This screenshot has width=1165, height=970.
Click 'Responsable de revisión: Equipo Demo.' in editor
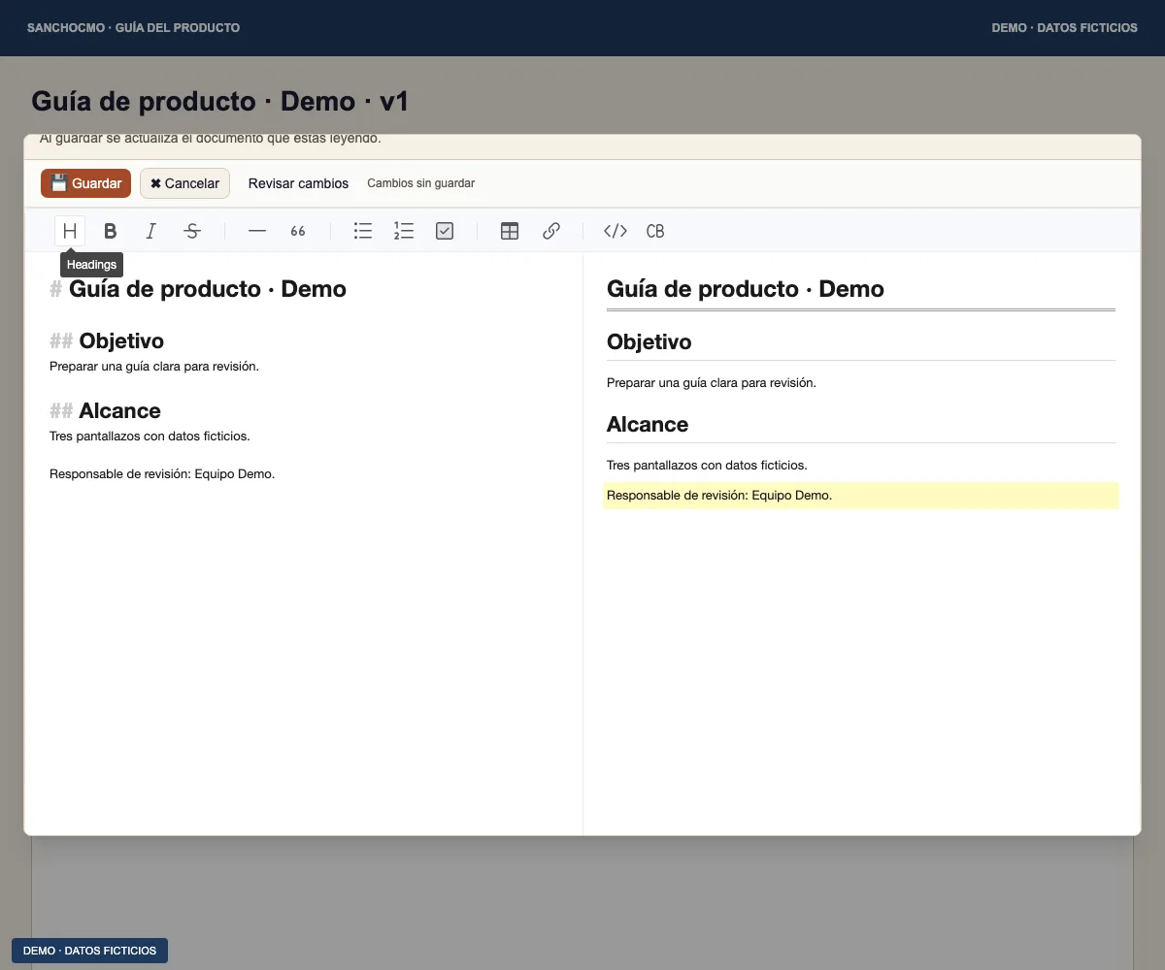(162, 474)
